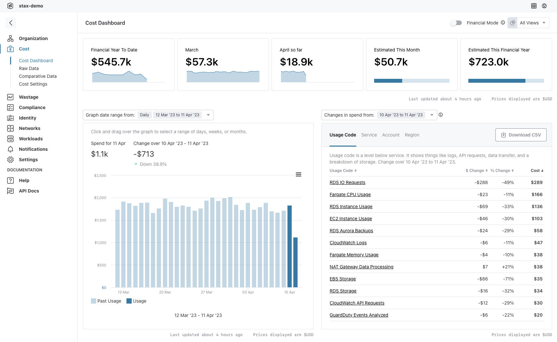Open Cost Dashboard in sidebar

coord(36,61)
